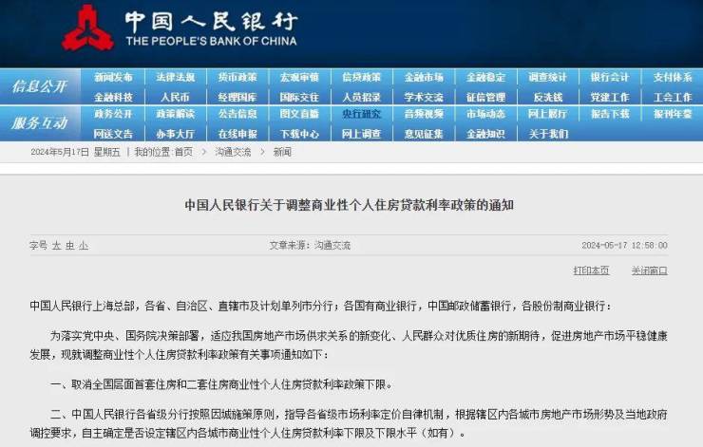Select 网上展厅 in the navigation

(x=547, y=114)
